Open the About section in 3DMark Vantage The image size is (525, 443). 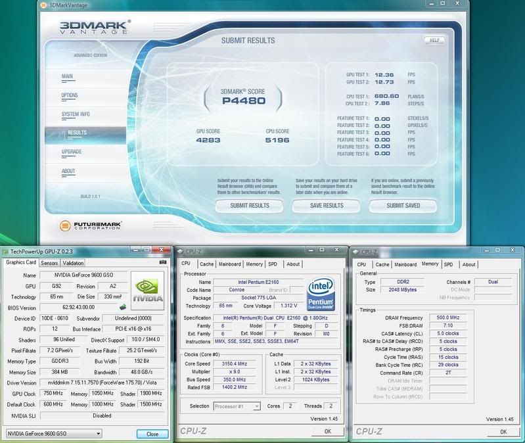pos(68,171)
